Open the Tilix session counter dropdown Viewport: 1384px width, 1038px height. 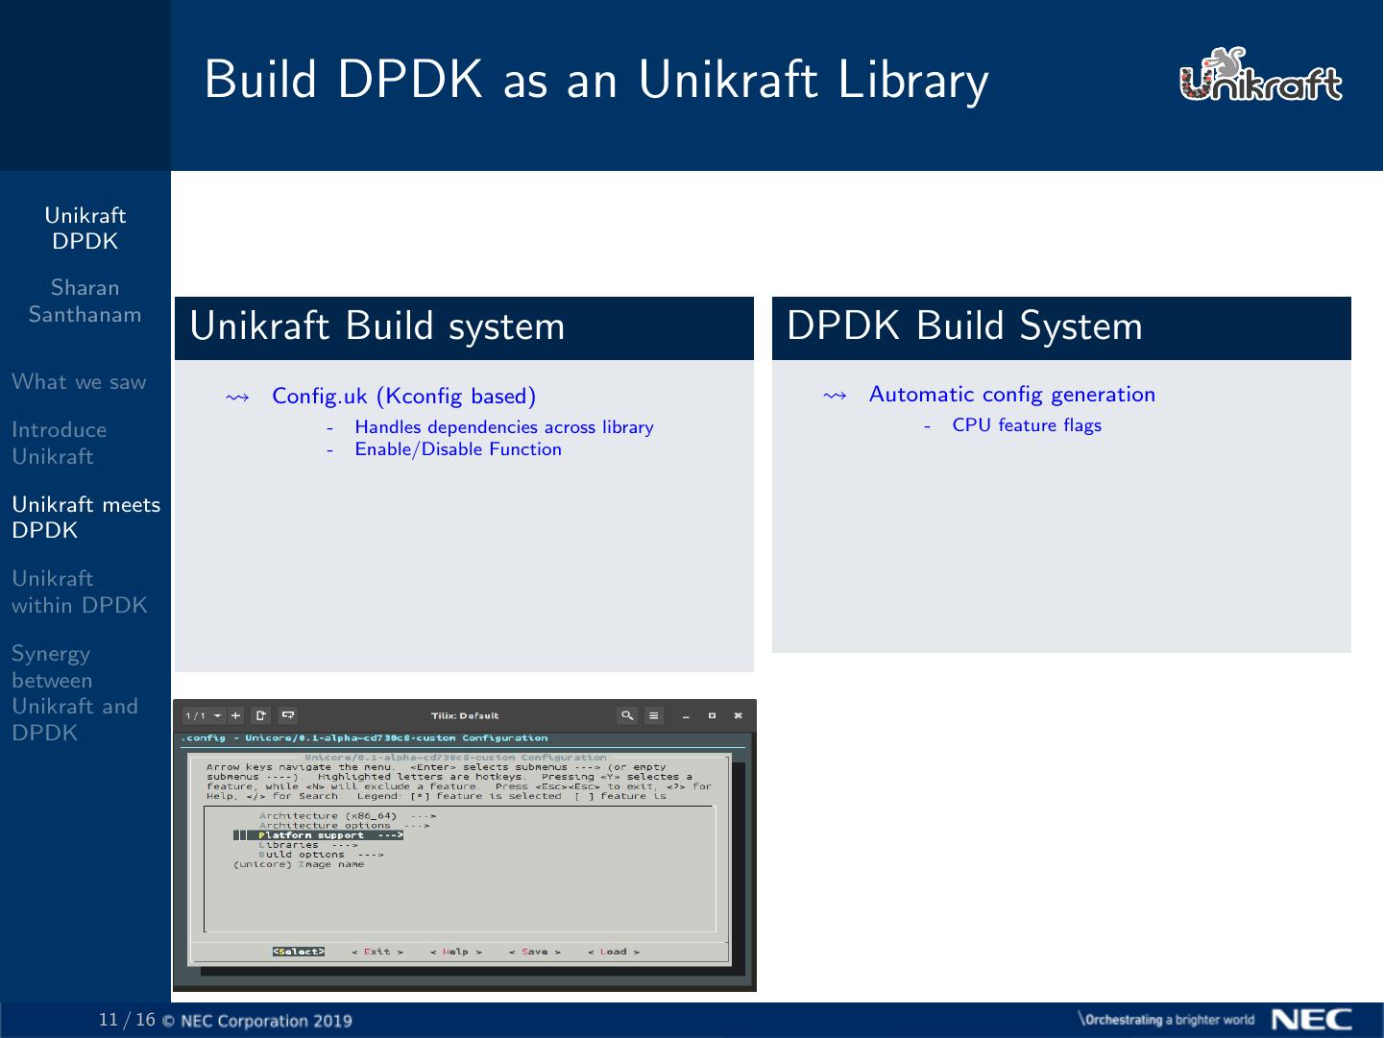202,714
